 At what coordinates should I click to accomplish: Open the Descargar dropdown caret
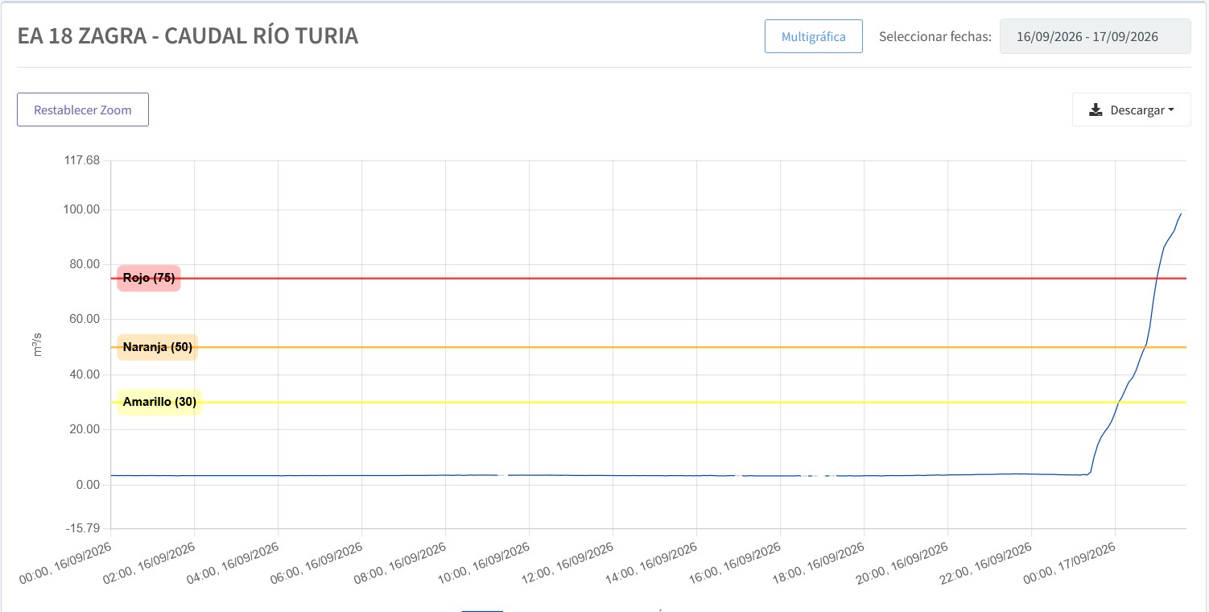point(1171,110)
